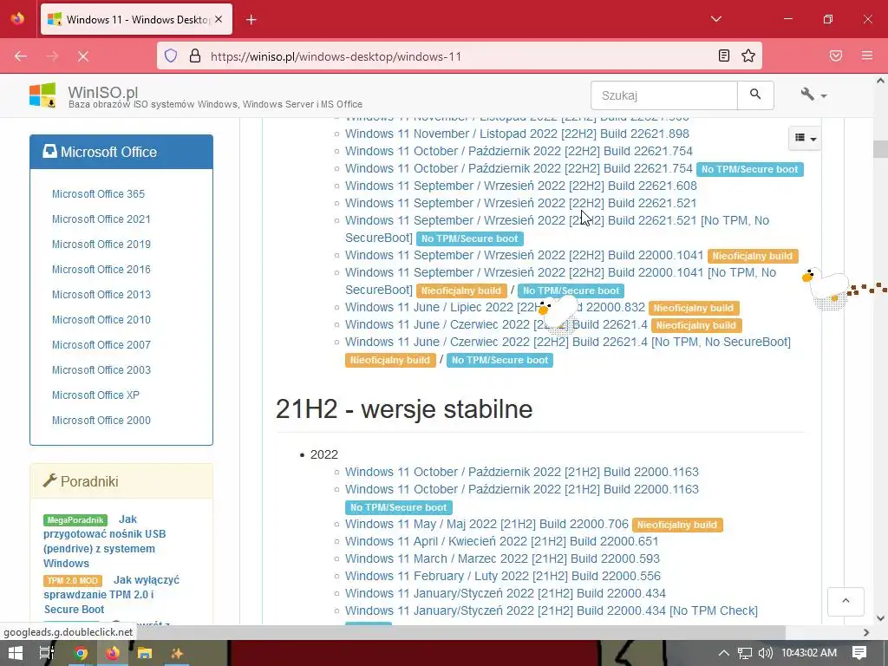888x666 pixels.
Task: Open File Explorer from the taskbar
Action: [x=145, y=653]
